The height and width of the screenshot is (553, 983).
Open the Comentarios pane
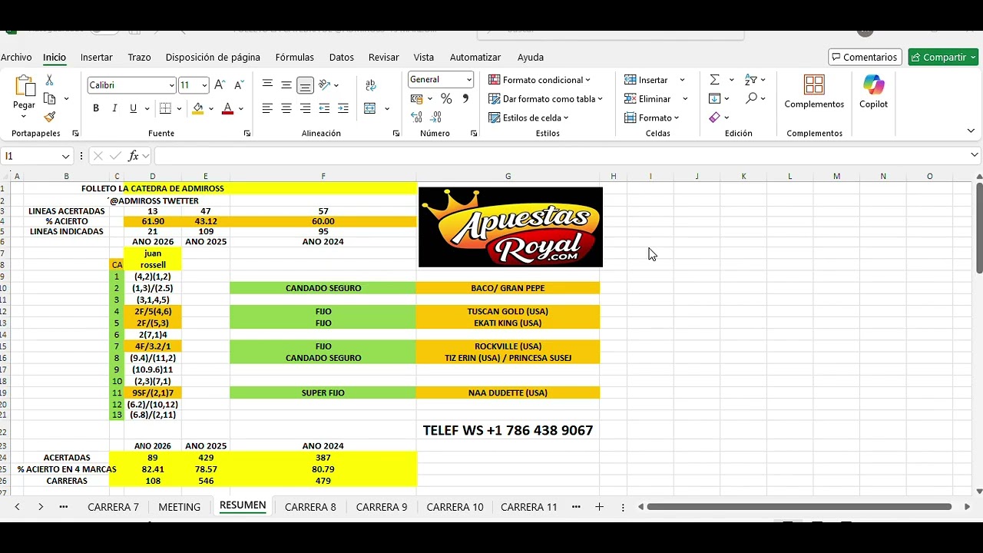(x=866, y=58)
